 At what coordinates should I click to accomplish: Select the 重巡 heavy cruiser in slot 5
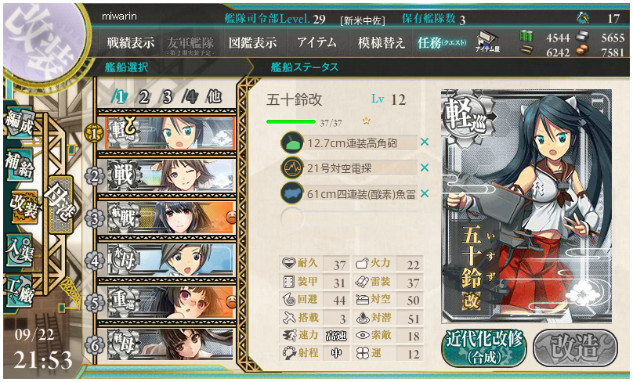[x=170, y=301]
